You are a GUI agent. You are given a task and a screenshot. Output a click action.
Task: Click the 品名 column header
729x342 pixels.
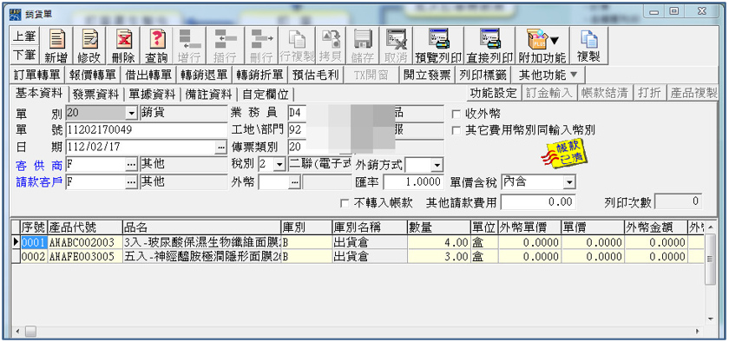tap(201, 227)
